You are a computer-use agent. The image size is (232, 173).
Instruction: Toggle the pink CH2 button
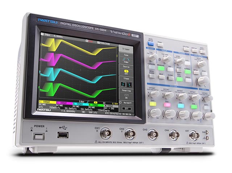[x=167, y=105]
